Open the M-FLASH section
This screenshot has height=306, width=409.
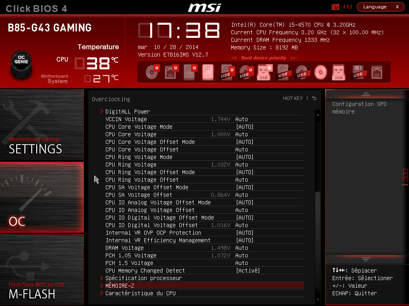(x=42, y=270)
